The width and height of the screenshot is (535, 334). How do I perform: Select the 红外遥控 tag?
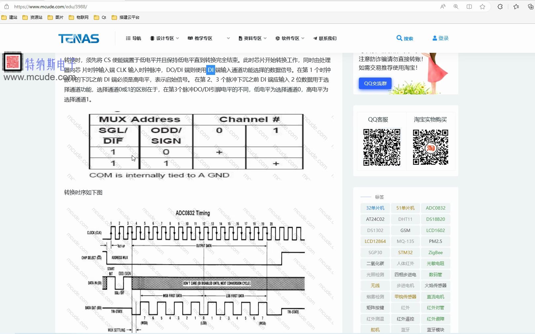(x=405, y=319)
